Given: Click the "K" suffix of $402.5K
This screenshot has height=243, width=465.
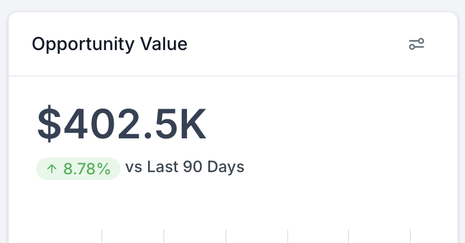Looking at the screenshot, I should (x=192, y=124).
